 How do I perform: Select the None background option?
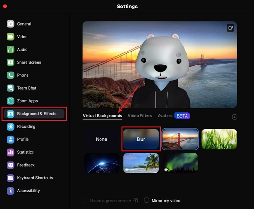click(x=101, y=139)
